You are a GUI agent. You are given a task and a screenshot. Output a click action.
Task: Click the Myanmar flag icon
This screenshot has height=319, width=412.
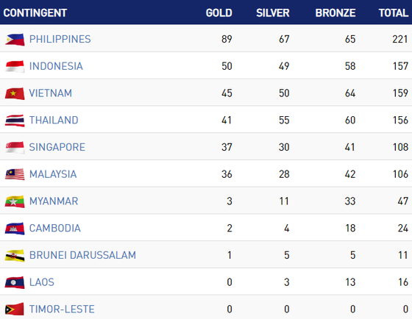click(15, 201)
